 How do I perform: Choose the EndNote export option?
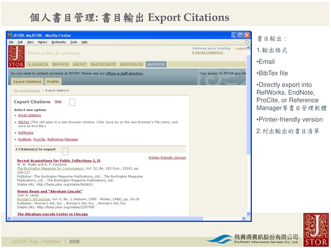pyautogui.click(x=25, y=139)
